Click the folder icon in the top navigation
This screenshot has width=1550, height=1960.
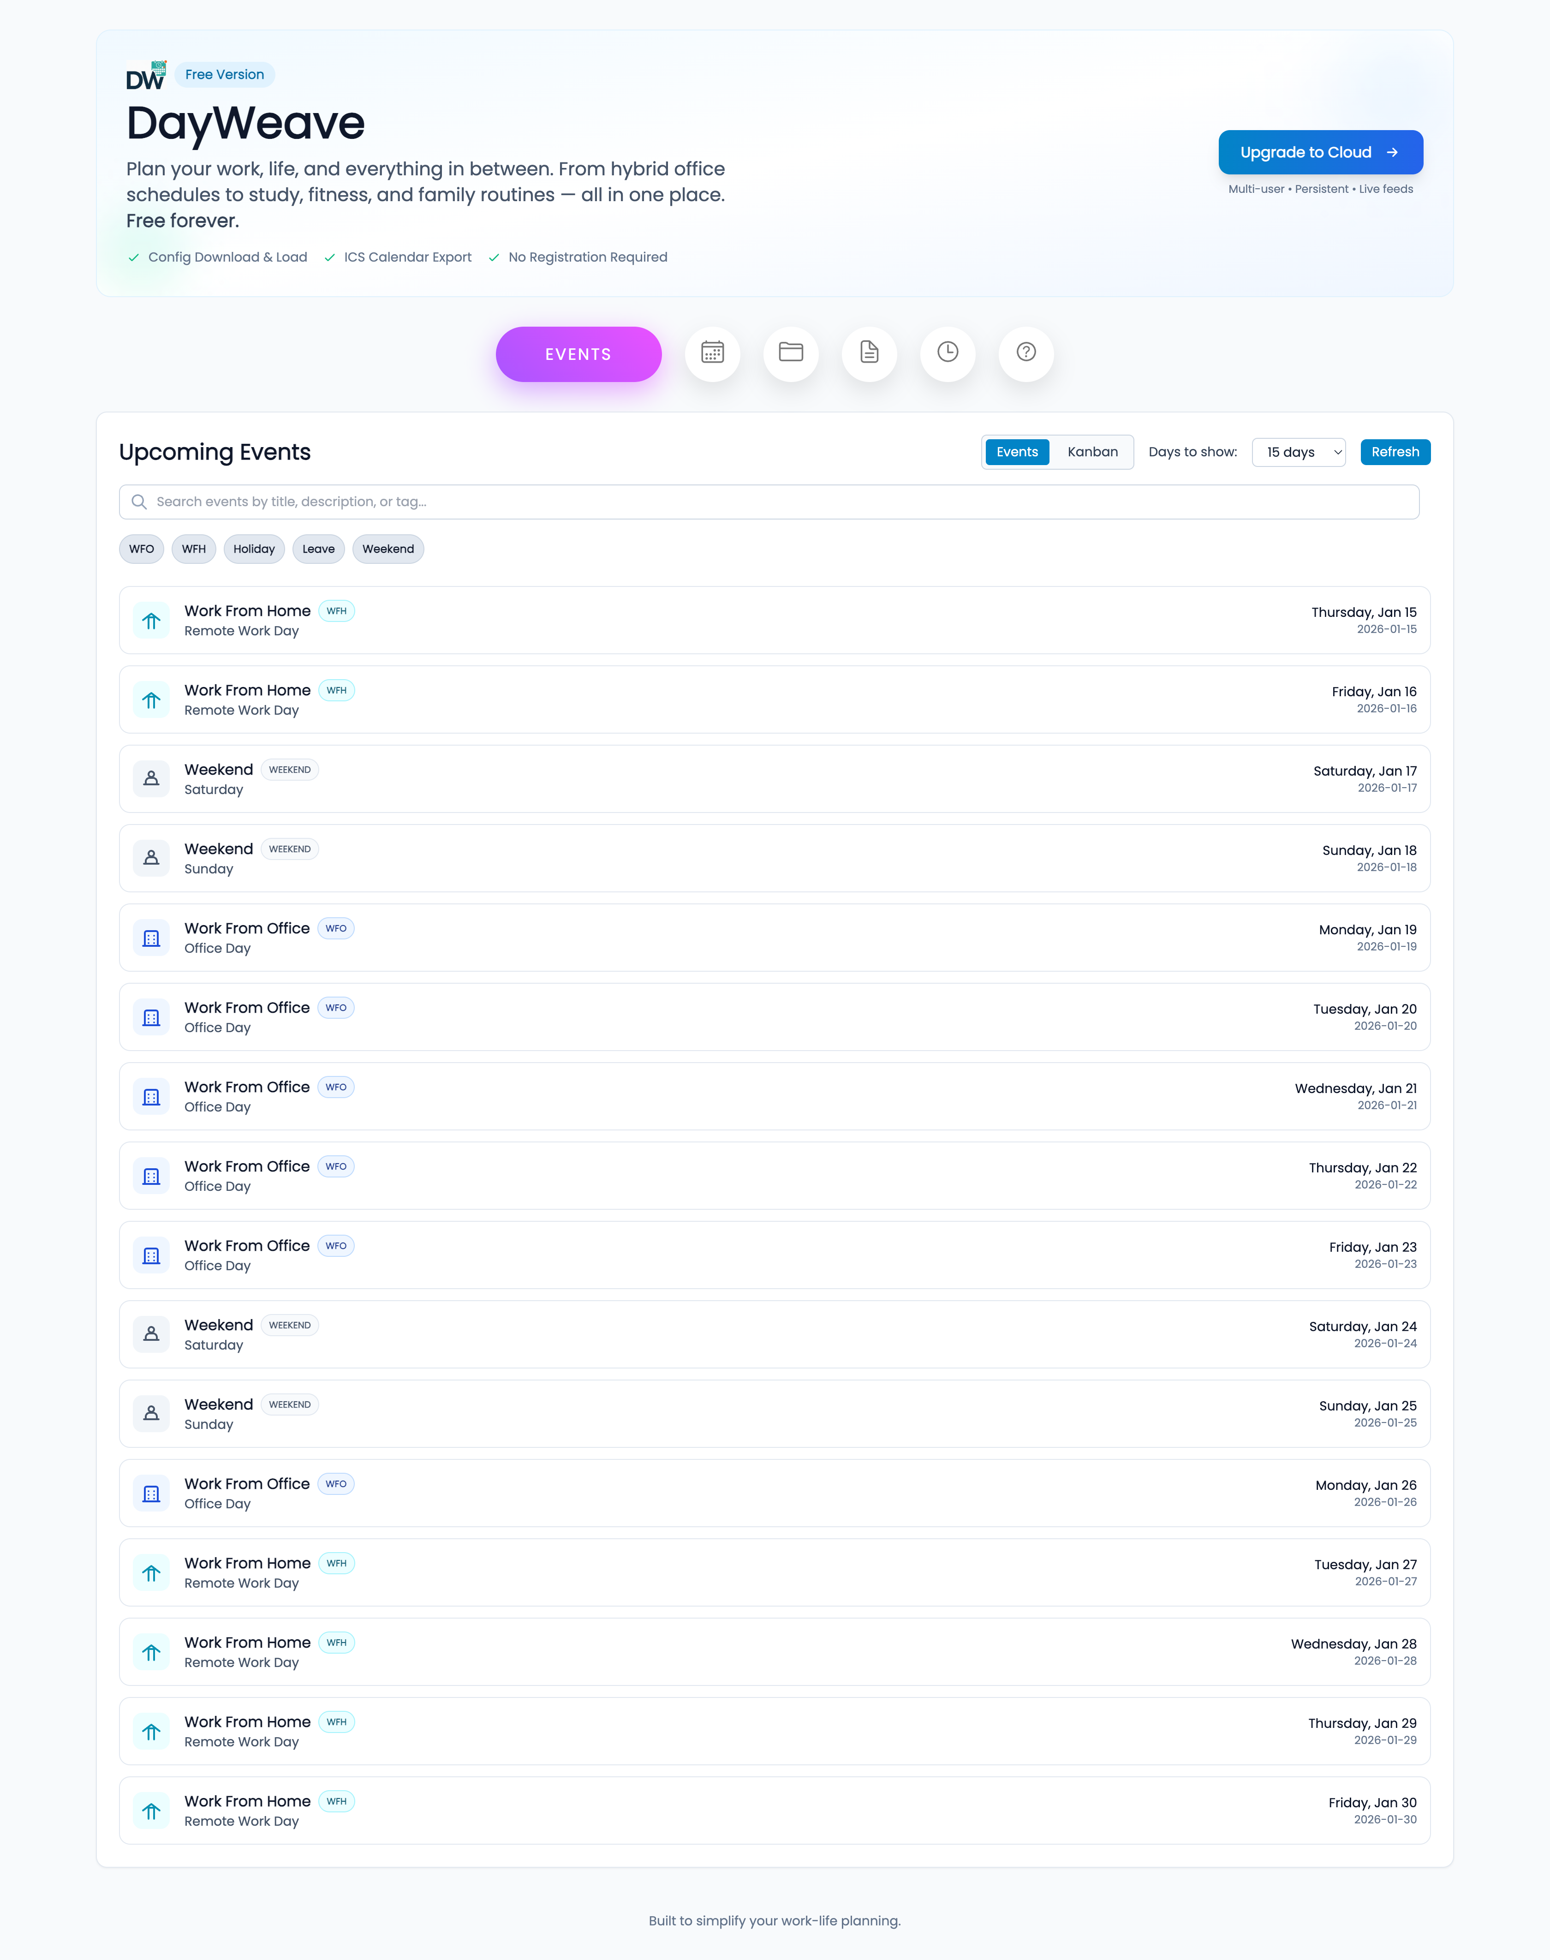pyautogui.click(x=790, y=354)
